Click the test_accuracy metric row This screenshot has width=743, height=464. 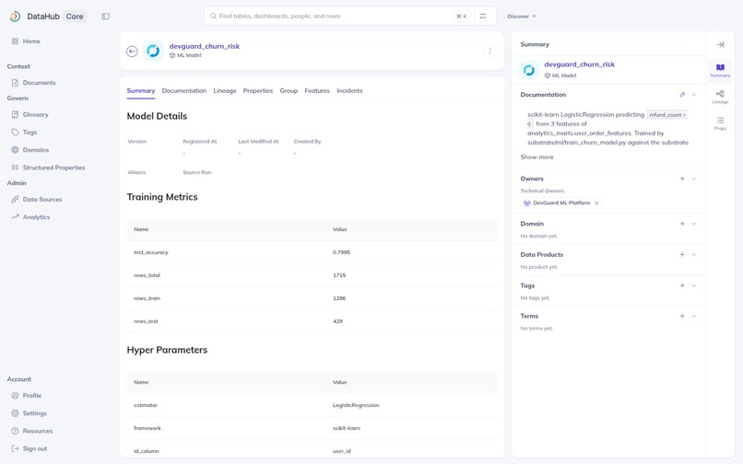312,252
